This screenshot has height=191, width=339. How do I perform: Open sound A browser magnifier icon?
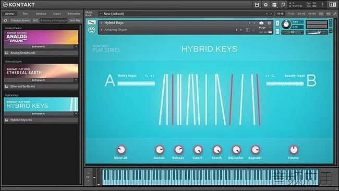147,76
